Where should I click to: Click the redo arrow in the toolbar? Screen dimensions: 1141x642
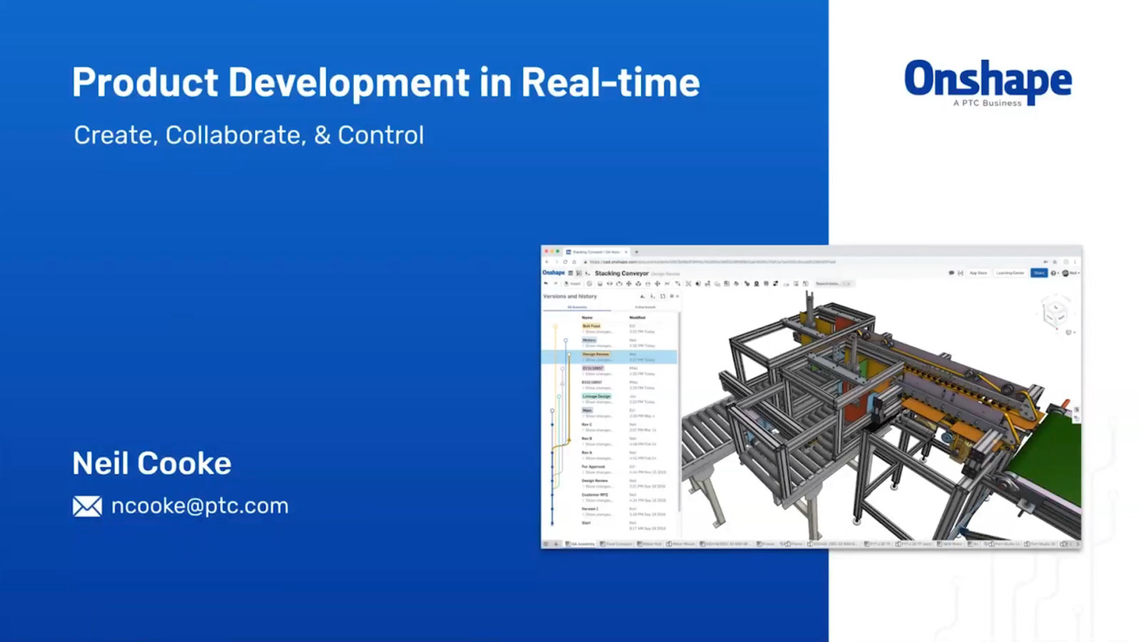pyautogui.click(x=555, y=284)
